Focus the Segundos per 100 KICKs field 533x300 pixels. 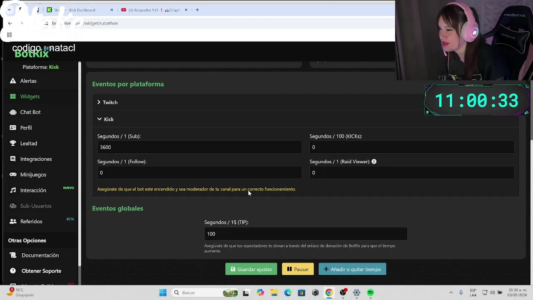(x=411, y=147)
